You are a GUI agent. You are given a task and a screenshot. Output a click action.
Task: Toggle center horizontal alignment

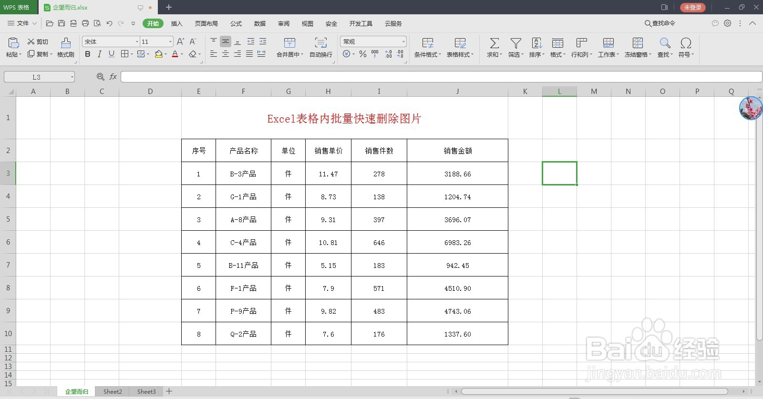coord(226,54)
